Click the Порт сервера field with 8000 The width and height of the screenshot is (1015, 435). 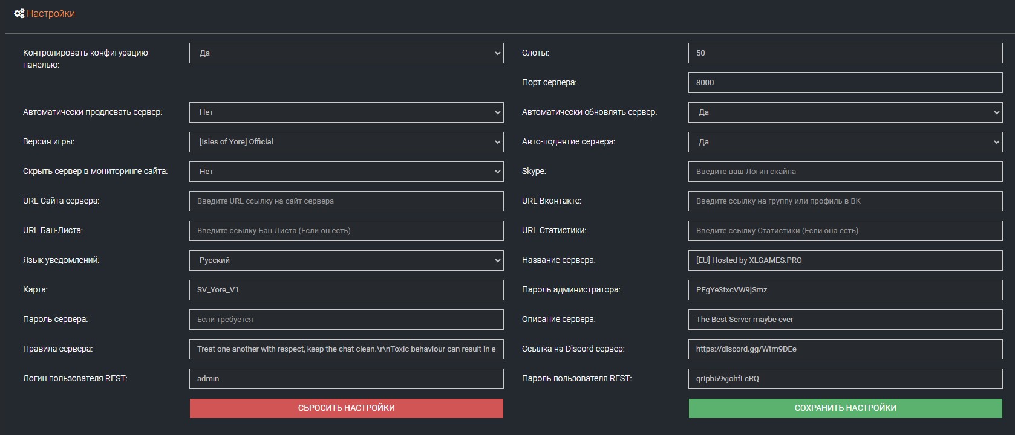pos(845,83)
